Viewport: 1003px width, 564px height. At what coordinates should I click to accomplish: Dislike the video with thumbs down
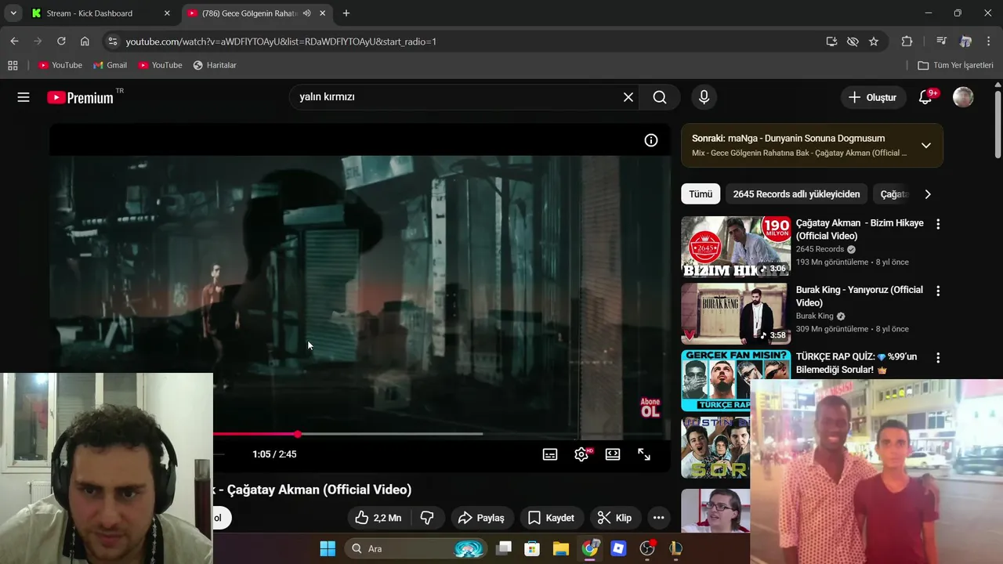tap(427, 518)
